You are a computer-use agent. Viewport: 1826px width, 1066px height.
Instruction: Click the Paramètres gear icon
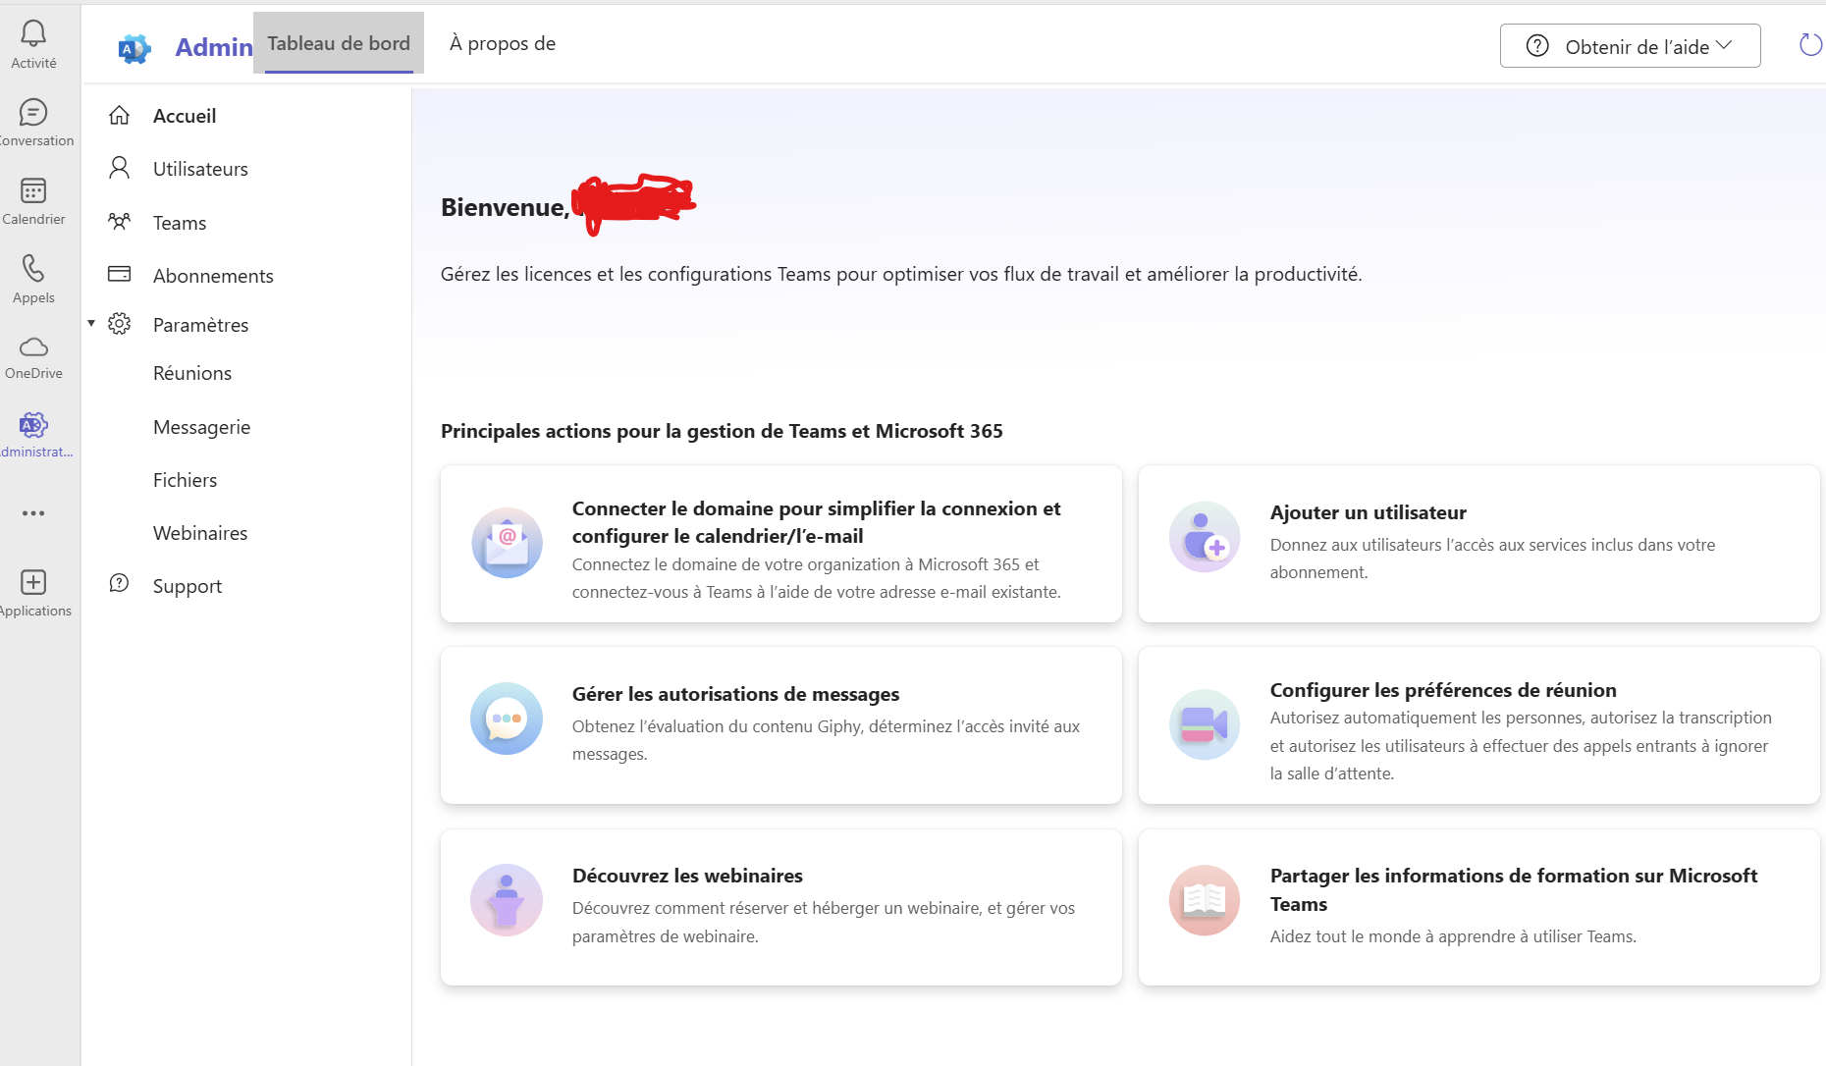click(x=119, y=324)
